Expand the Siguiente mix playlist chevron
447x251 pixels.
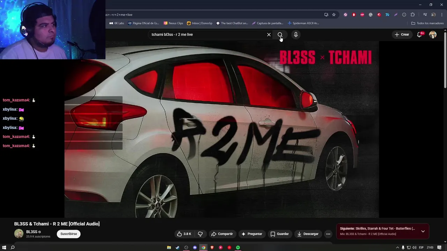click(423, 231)
